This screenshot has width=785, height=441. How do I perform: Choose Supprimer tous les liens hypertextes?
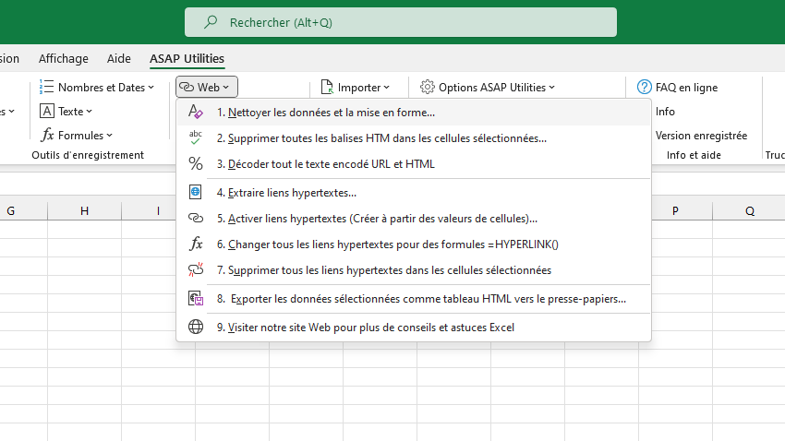[414, 270]
